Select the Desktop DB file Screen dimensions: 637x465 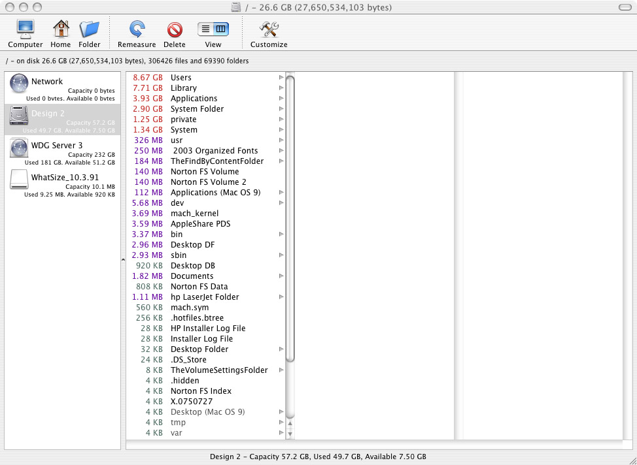point(206,266)
